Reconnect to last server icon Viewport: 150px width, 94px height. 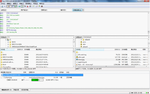[30, 7]
